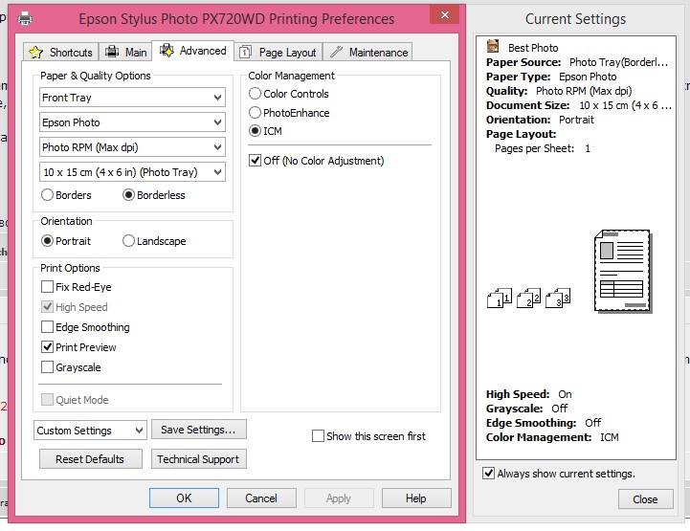Open the Shortcuts tab

point(61,52)
